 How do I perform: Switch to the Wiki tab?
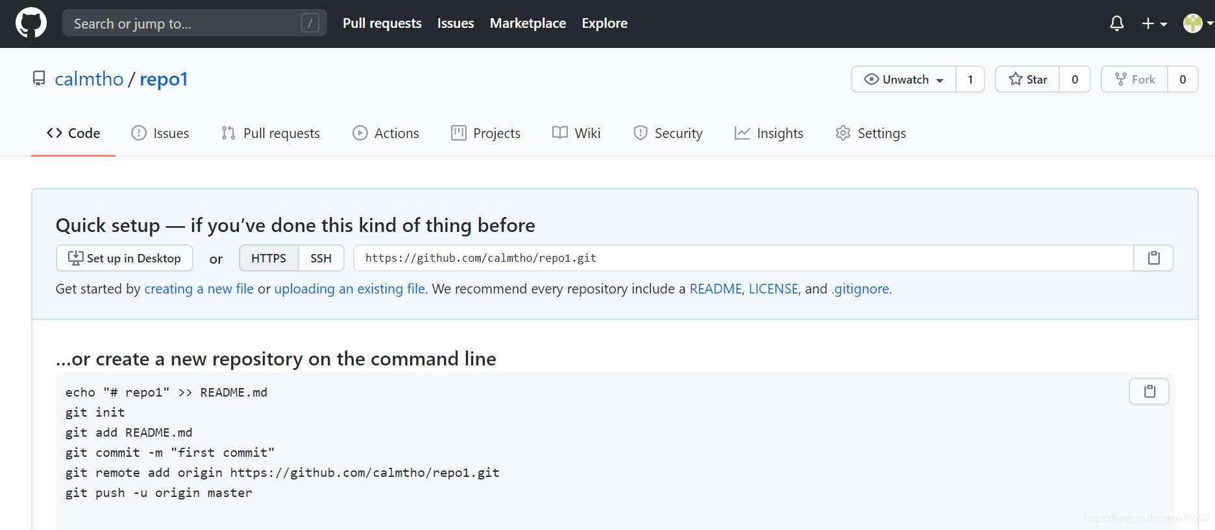(576, 133)
